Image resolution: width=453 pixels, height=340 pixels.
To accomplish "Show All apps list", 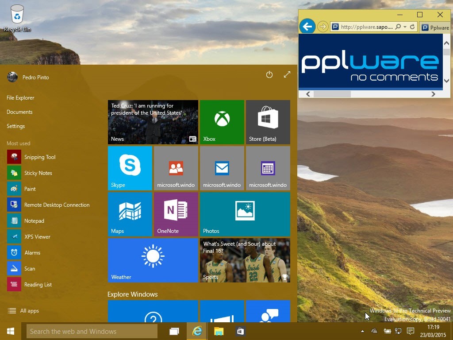I will pyautogui.click(x=23, y=311).
